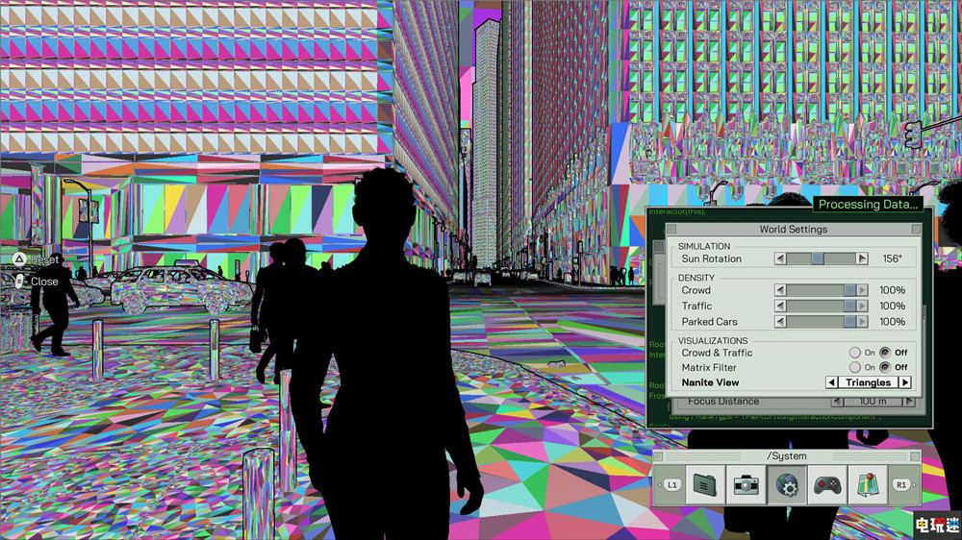Open the folder icon in System bar

(x=704, y=485)
